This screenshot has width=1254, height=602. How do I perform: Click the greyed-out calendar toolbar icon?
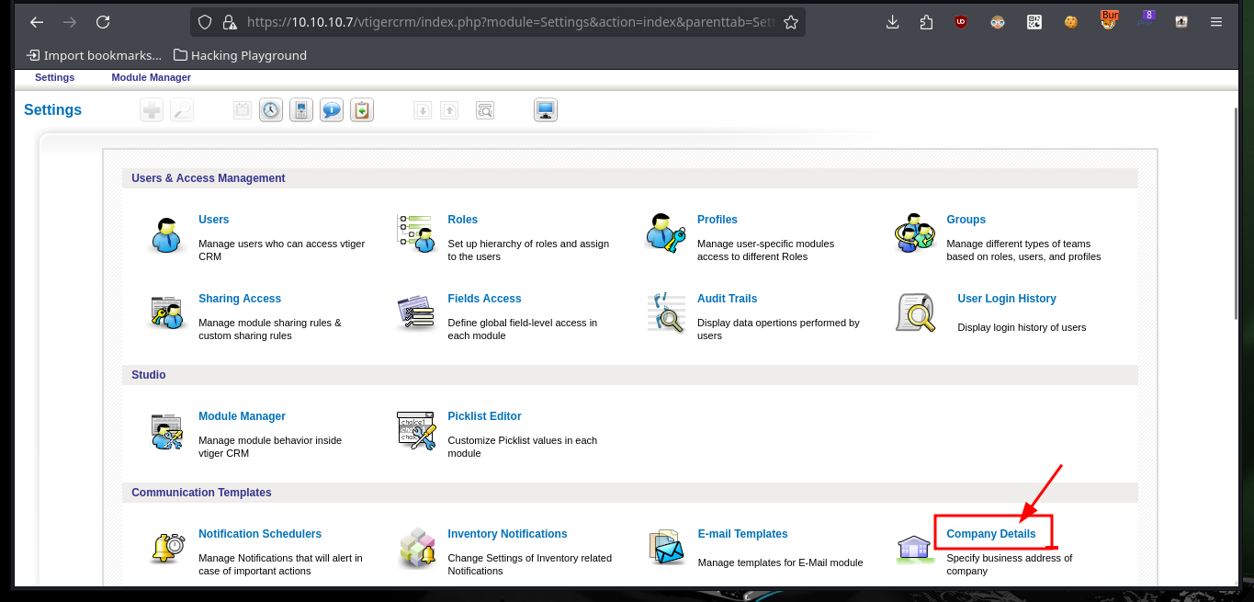click(x=242, y=110)
